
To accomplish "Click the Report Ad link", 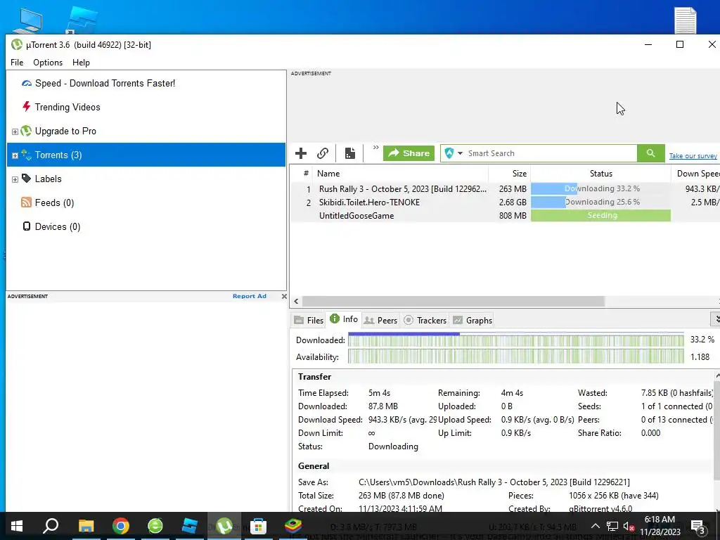I will (250, 296).
